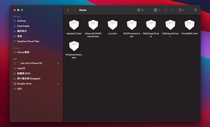Viewport: 210px width, 127px height.
Task: Click the VirtualSMC.kext file name
Action: click(189, 33)
